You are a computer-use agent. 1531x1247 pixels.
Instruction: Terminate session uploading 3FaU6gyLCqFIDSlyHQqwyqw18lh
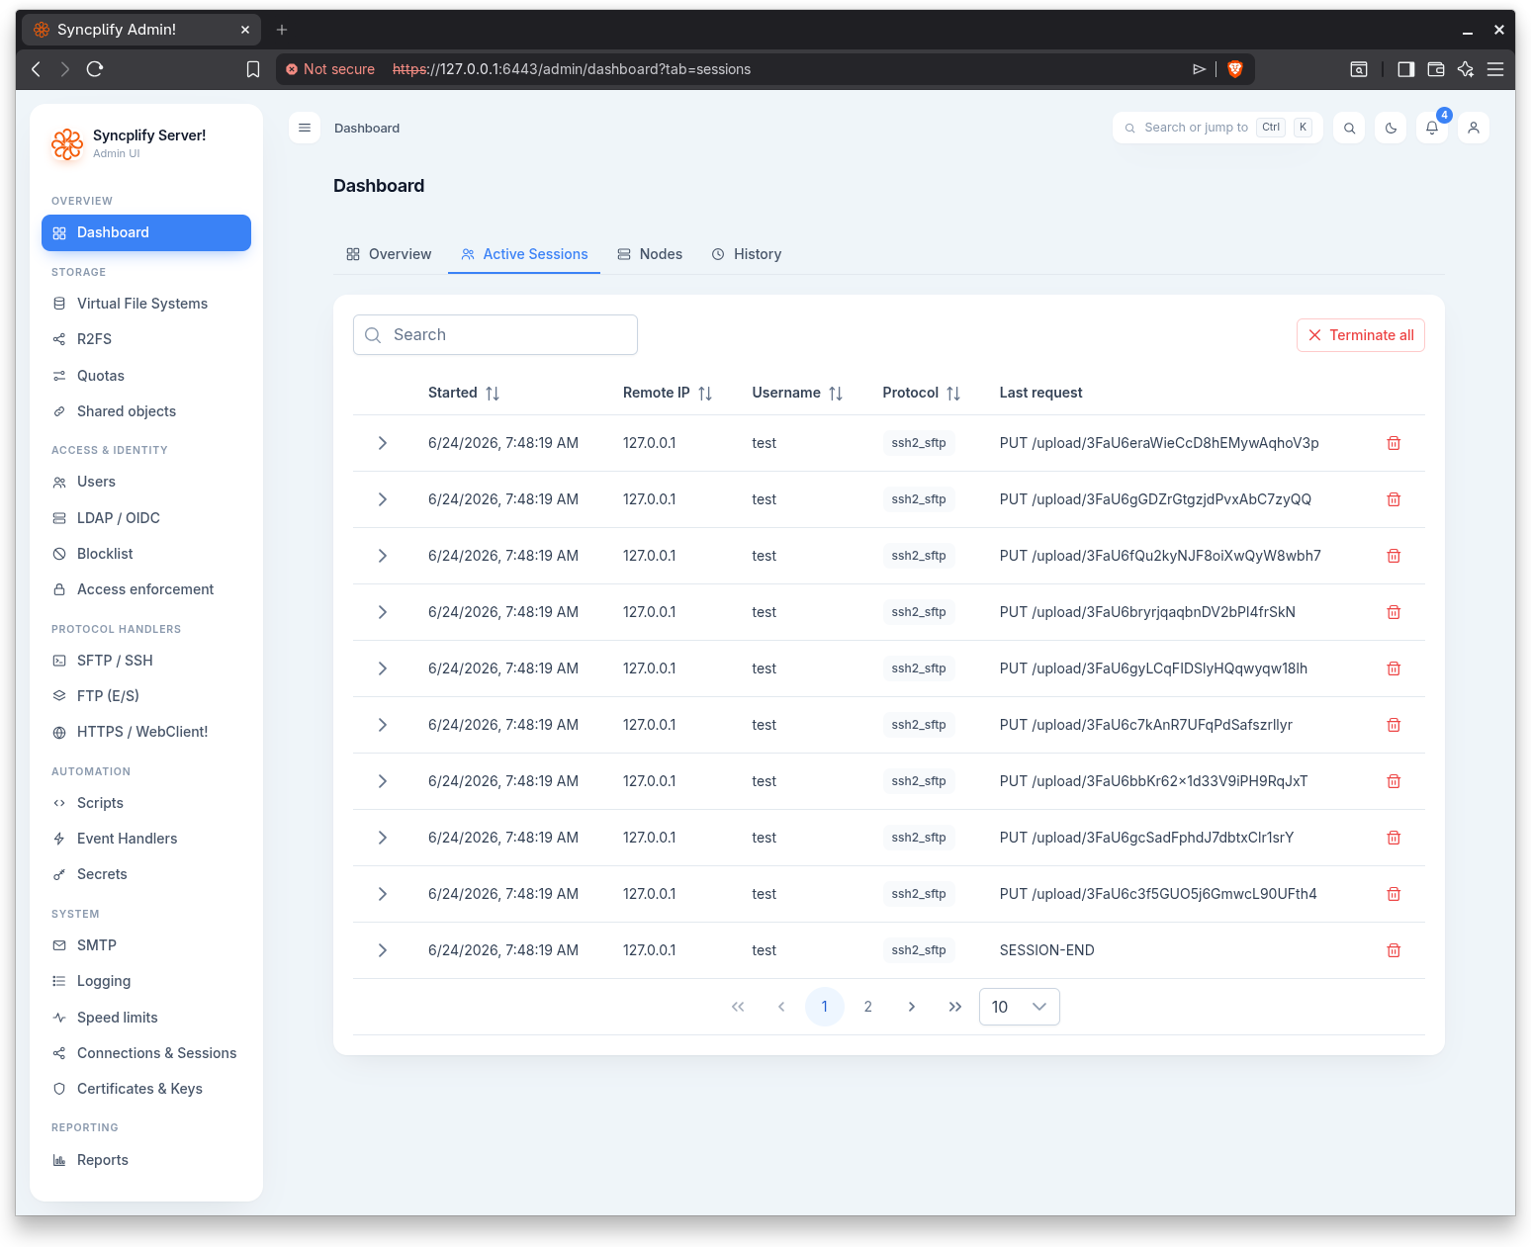pyautogui.click(x=1394, y=668)
